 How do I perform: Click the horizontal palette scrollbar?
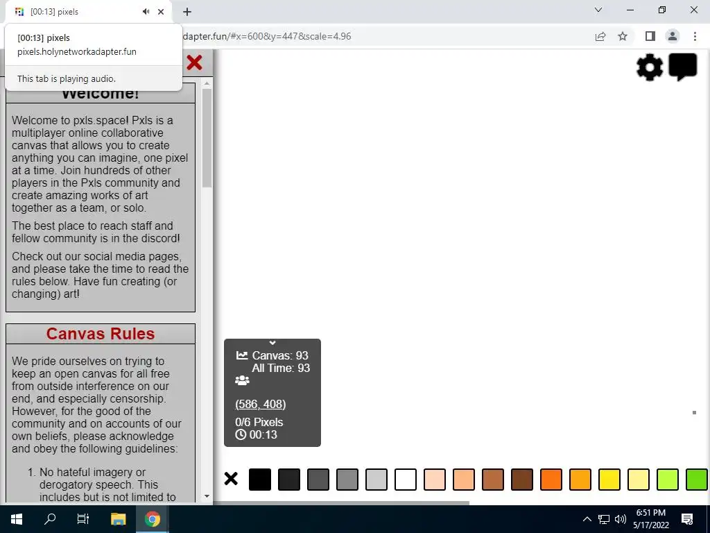click(x=342, y=503)
